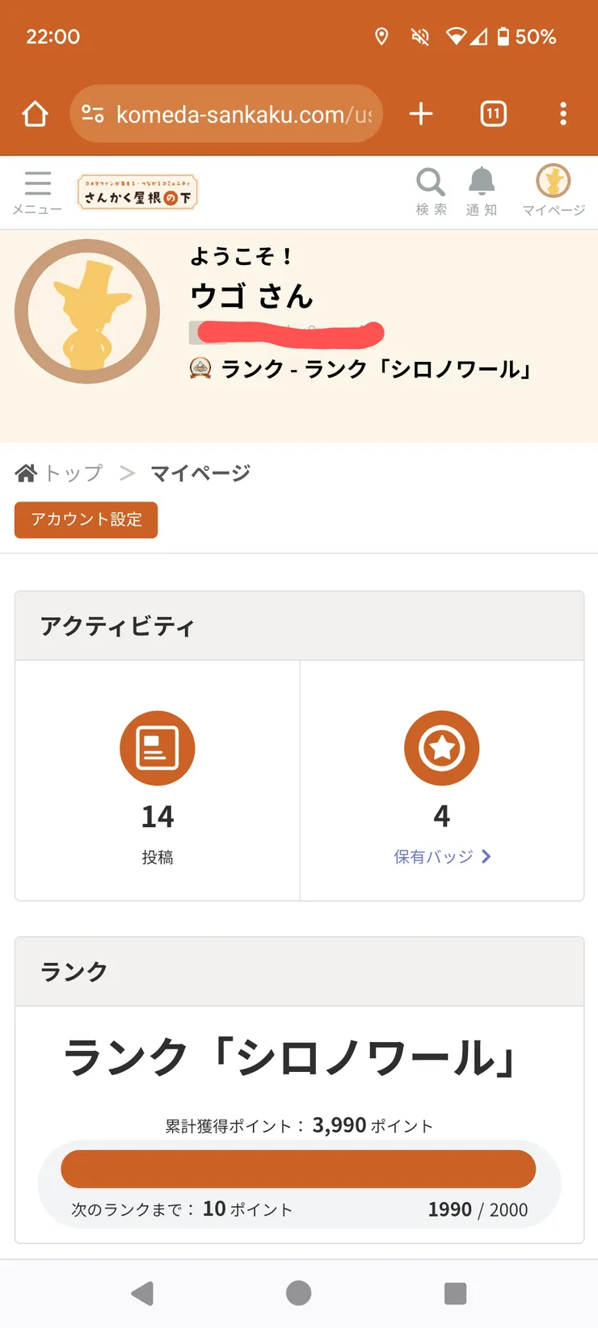Tap the site settings icon in address bar
The width and height of the screenshot is (598, 1328).
[92, 114]
